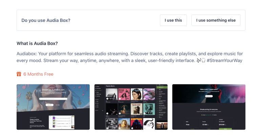Open the Simple pricing screenshot thumbnail
Viewport: 254px width, 140px height.
tap(209, 107)
